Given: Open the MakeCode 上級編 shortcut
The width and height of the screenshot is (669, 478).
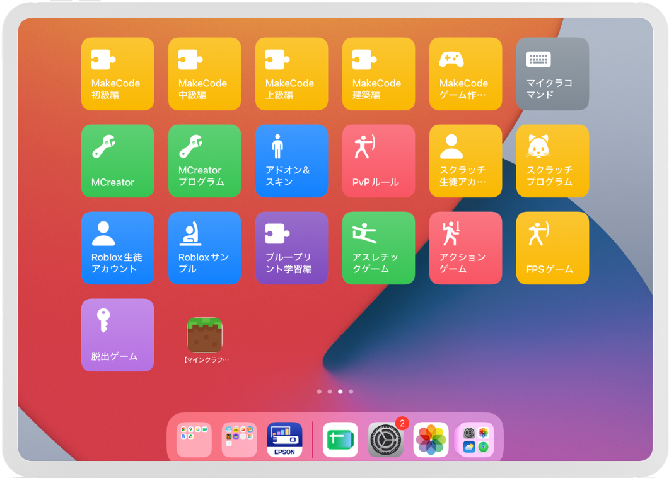Looking at the screenshot, I should click(291, 74).
